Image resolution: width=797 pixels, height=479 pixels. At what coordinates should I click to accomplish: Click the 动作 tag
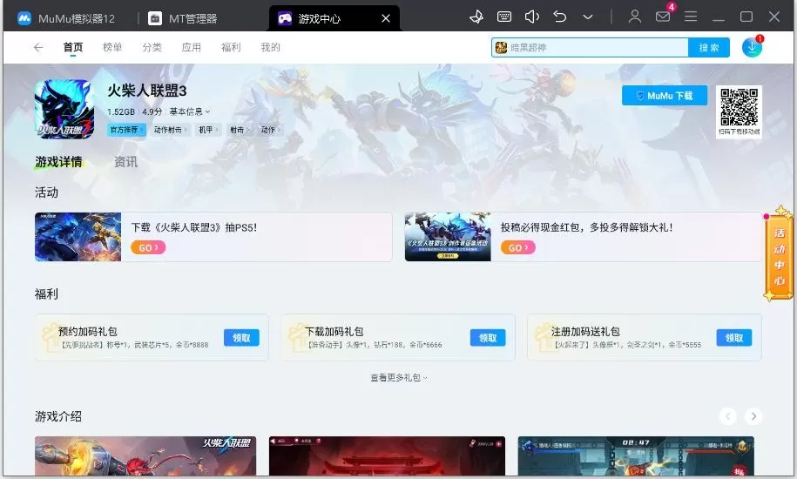(x=271, y=130)
